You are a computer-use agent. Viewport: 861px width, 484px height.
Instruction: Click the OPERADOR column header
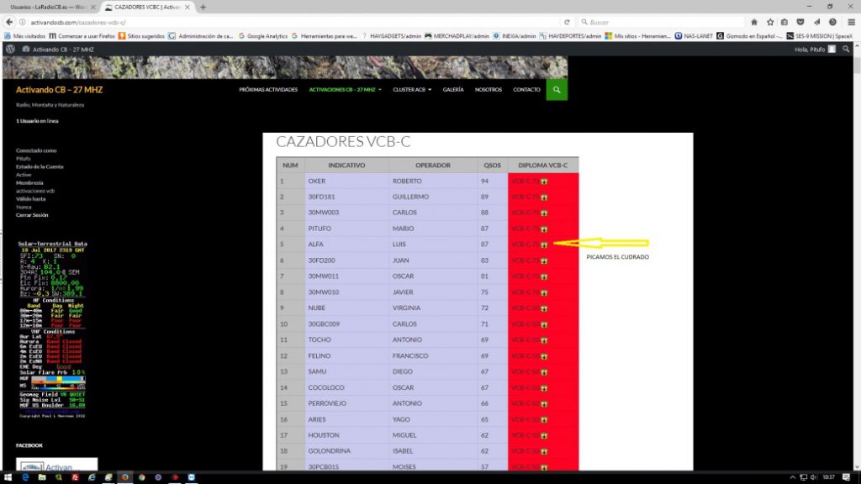click(x=433, y=166)
